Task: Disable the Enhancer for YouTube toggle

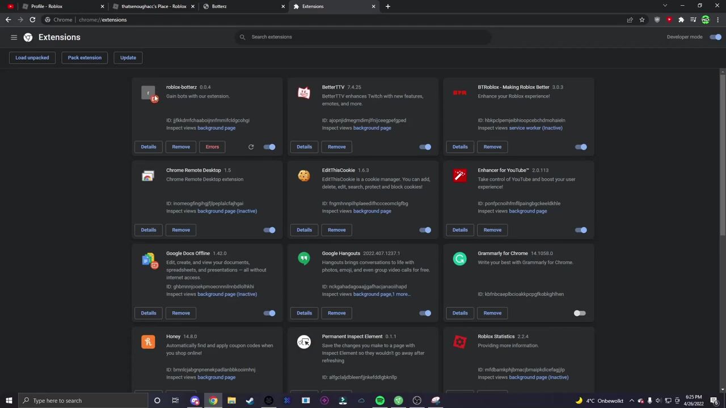Action: pyautogui.click(x=581, y=230)
